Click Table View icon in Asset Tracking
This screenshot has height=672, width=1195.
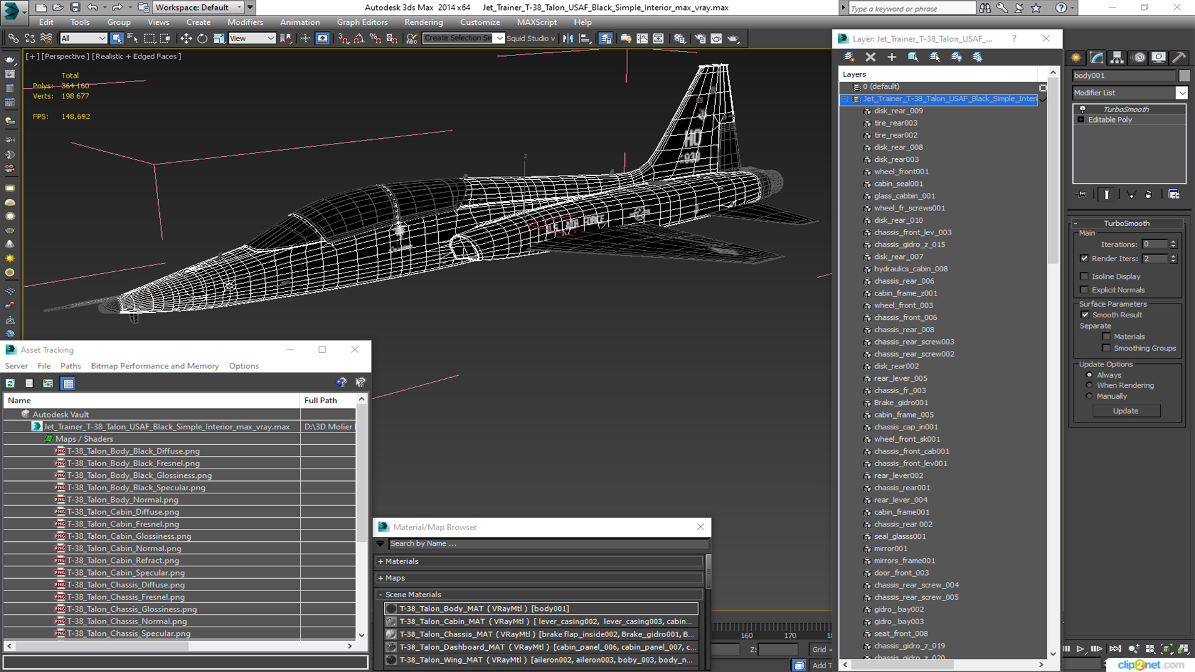68,383
